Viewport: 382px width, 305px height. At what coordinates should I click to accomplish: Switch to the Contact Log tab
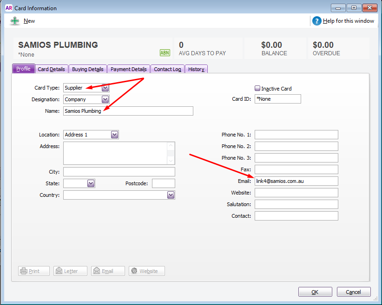coord(167,69)
